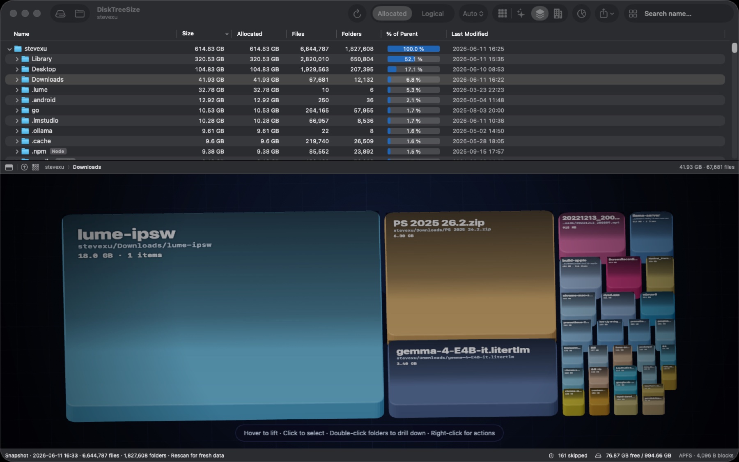Viewport: 739px width, 462px height.
Task: Expand the go folder row
Action: pyautogui.click(x=17, y=110)
